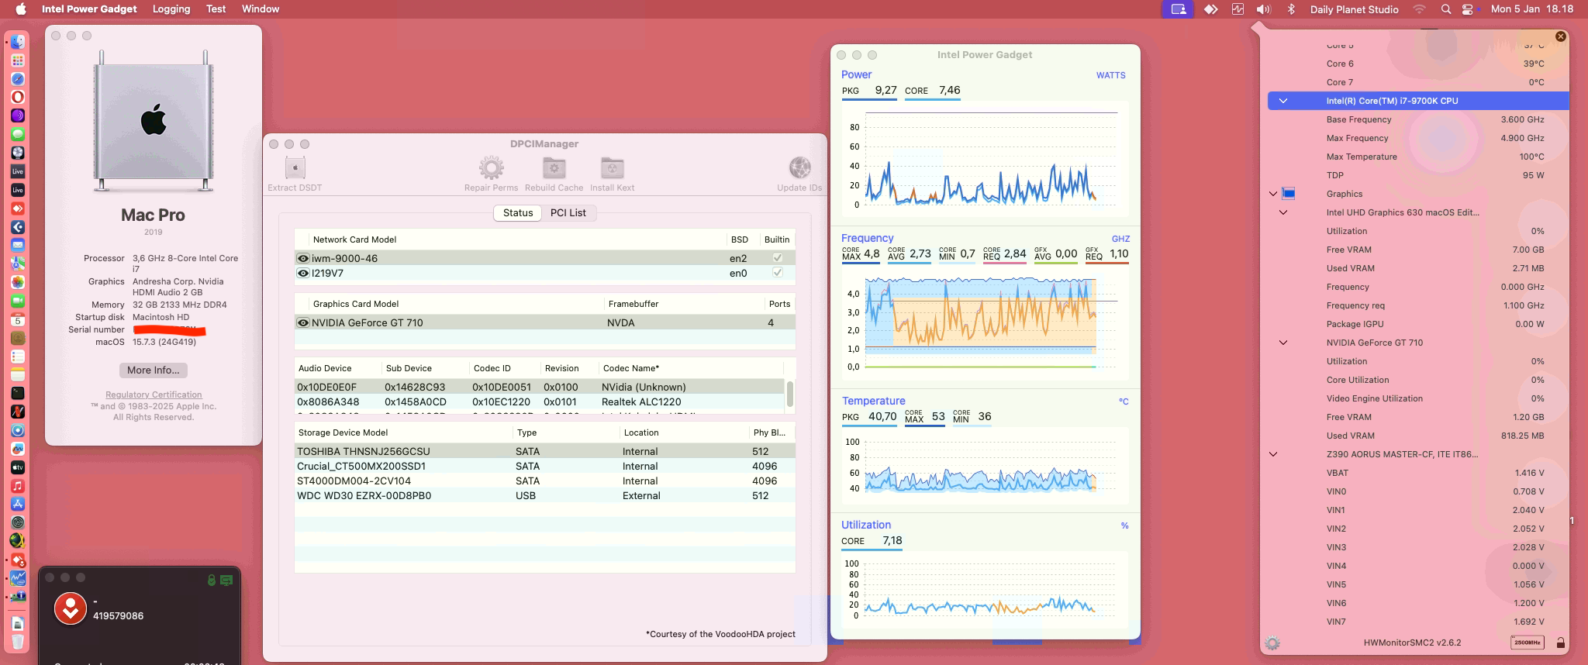Select the TOSHIBA THNSNJ256GCSU storage row
Viewport: 1588px width, 665px height.
[545, 451]
